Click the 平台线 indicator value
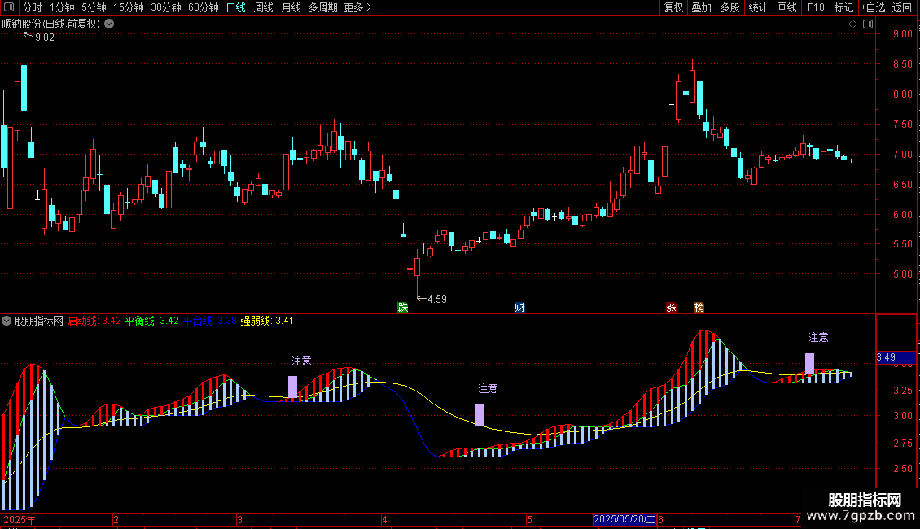Viewport: 920px width, 529px height. coord(210,321)
